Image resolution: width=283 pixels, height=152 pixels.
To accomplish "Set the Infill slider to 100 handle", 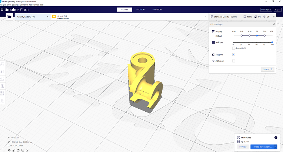I will pos(272,43).
